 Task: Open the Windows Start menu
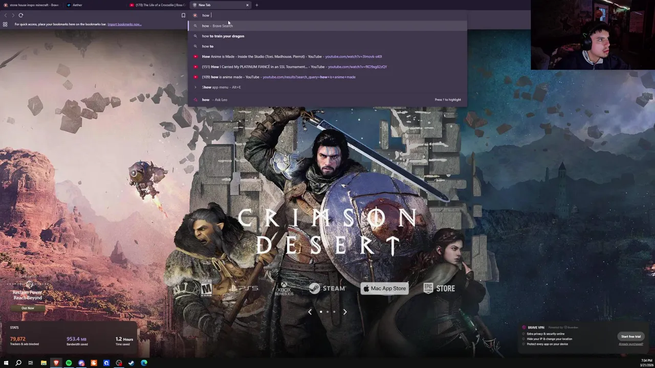6,363
